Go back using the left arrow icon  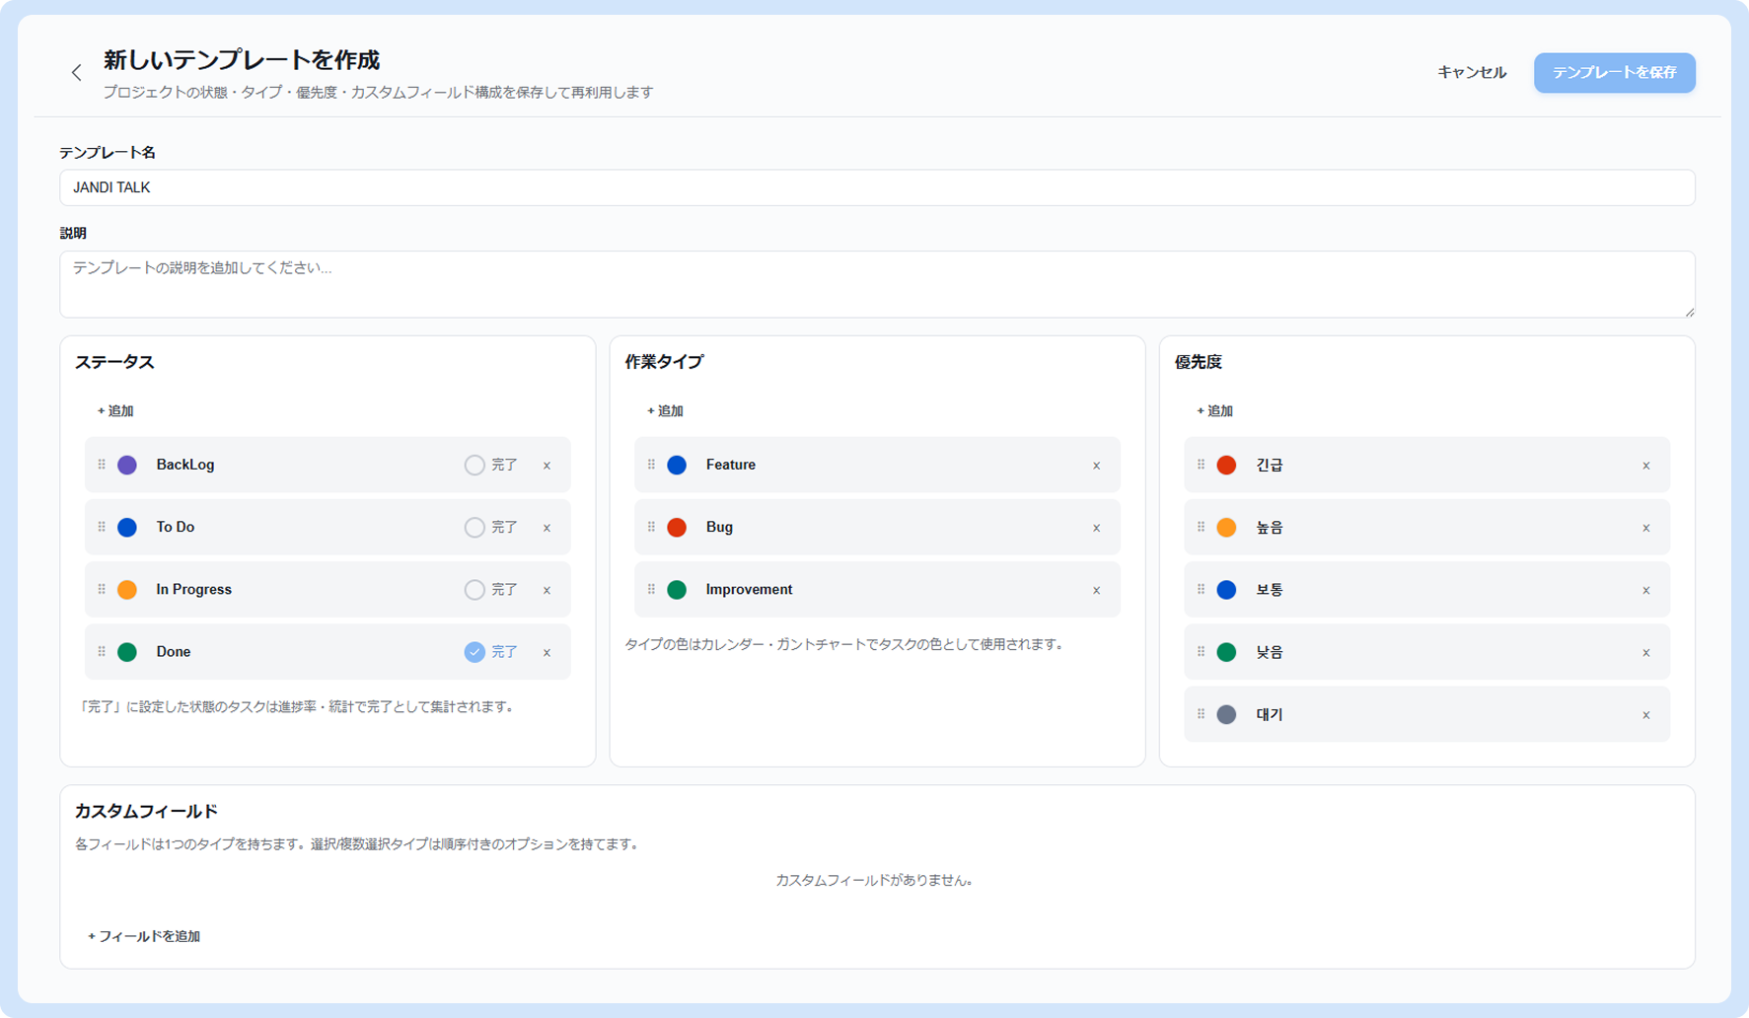pyautogui.click(x=76, y=73)
